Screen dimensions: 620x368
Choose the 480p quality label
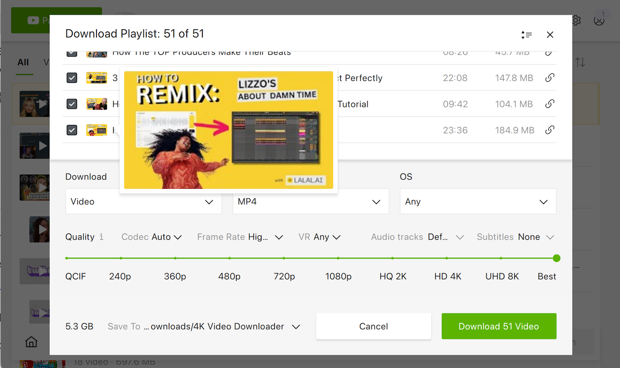click(229, 276)
